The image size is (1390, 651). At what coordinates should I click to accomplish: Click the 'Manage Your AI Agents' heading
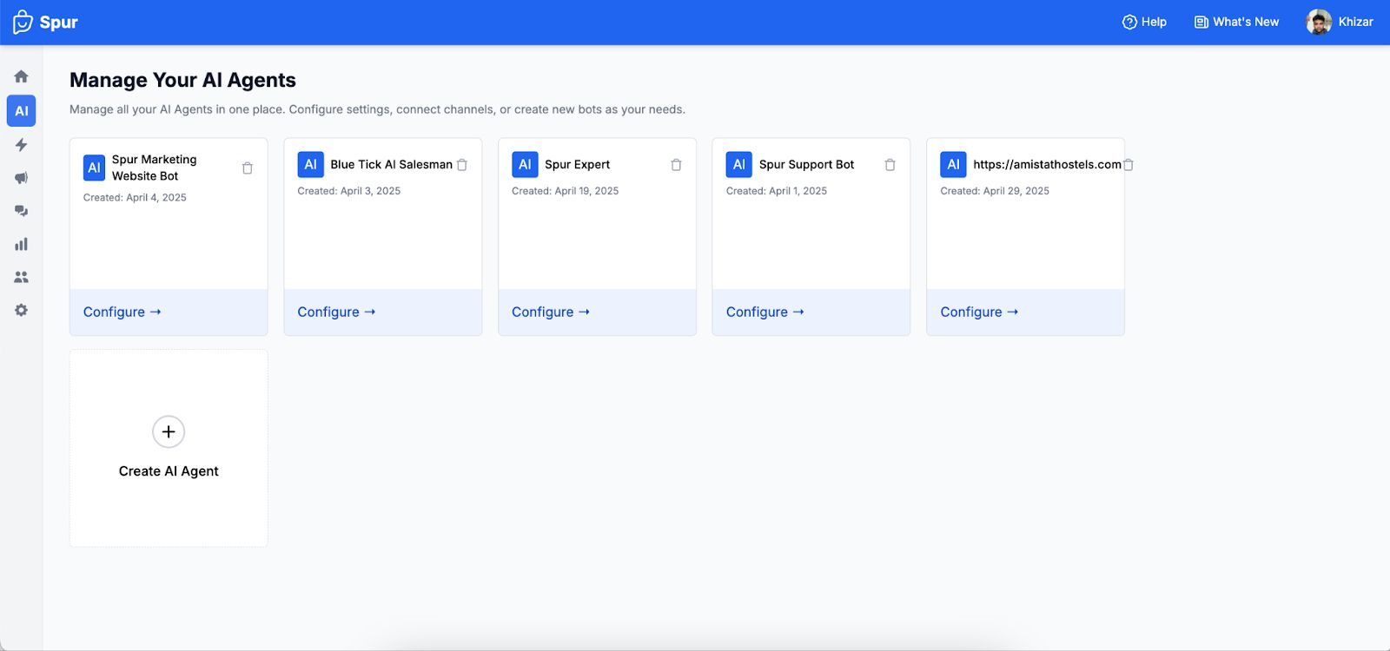coord(182,80)
